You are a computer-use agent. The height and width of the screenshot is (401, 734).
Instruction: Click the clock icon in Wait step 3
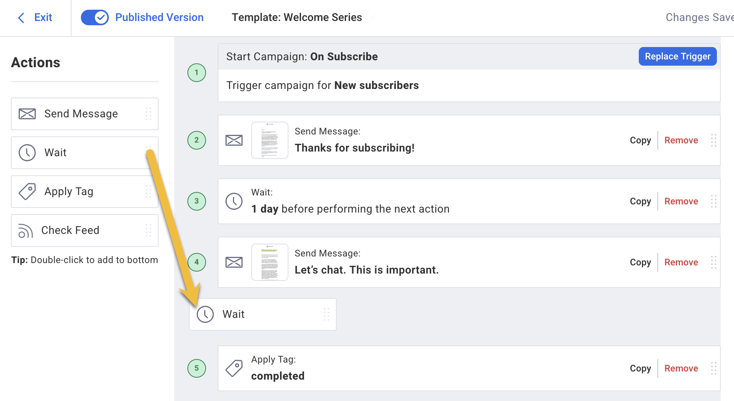(x=234, y=201)
